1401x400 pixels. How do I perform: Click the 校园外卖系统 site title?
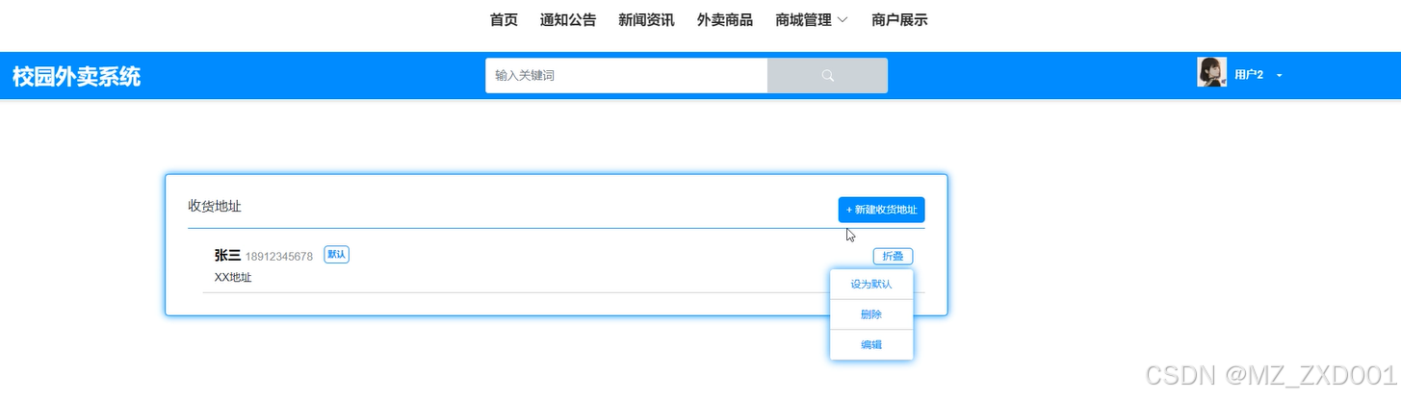click(77, 76)
